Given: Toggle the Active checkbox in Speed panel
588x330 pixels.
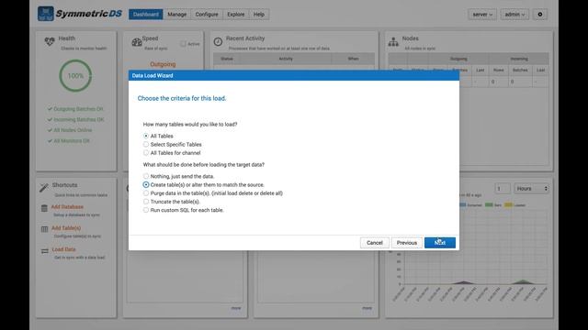Looking at the screenshot, I should pyautogui.click(x=183, y=44).
